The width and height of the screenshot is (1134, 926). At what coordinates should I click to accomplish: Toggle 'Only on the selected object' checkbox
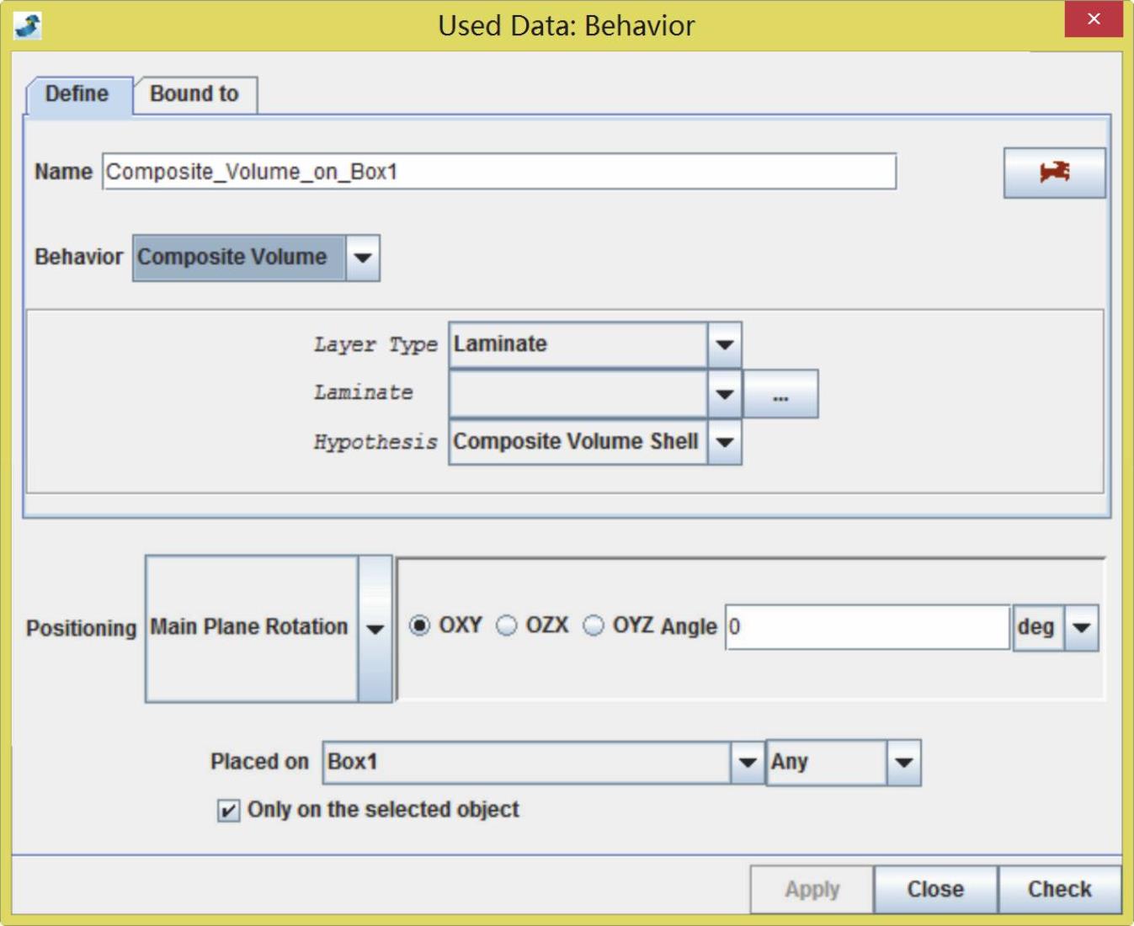[x=228, y=810]
